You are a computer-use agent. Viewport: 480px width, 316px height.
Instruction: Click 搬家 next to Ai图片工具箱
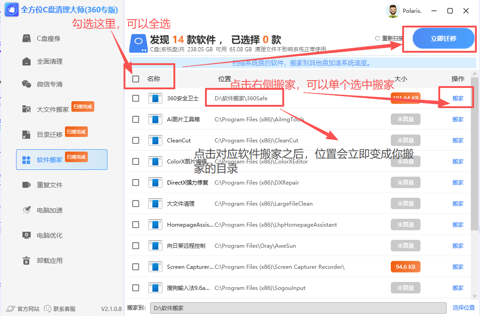458,119
